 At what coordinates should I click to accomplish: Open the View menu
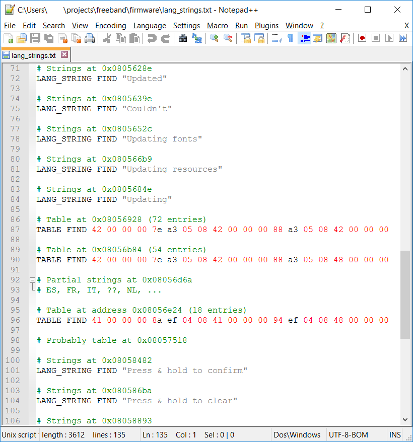click(80, 26)
